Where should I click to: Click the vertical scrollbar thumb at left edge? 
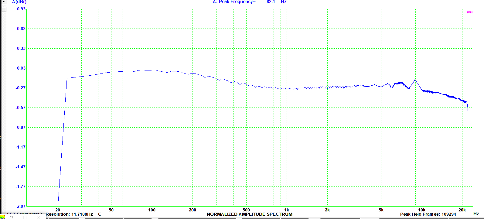coord(4,9)
